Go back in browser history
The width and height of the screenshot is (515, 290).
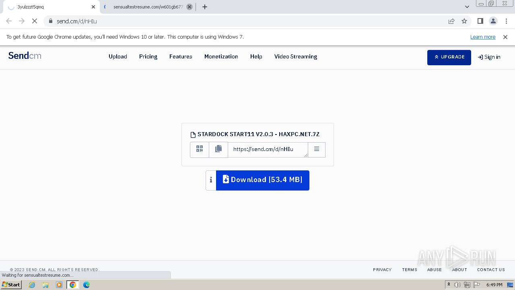coord(9,21)
